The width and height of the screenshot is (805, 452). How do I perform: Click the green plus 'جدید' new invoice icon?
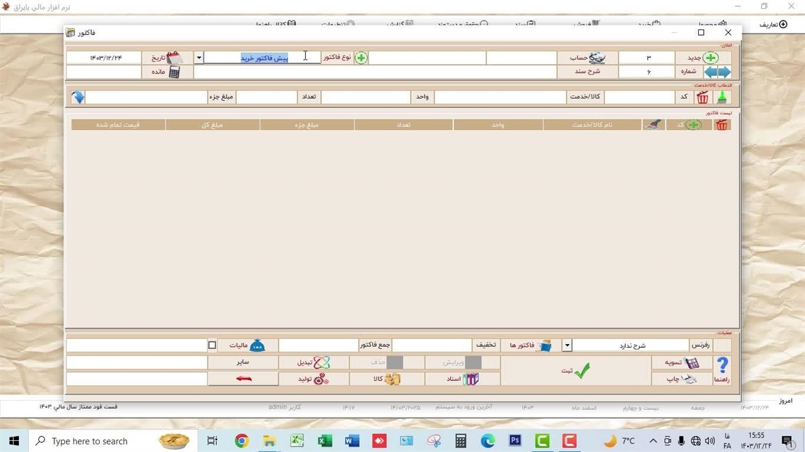coord(710,58)
